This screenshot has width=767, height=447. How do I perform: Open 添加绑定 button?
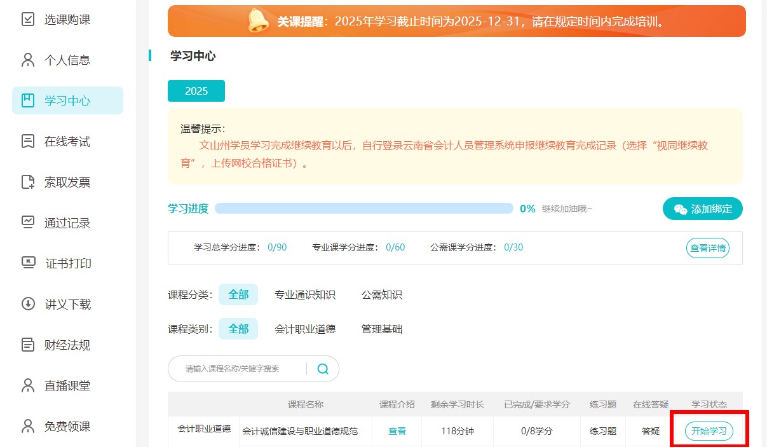tap(702, 208)
